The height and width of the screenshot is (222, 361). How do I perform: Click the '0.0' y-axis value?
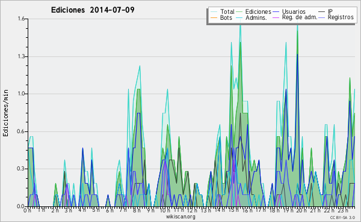[x=21, y=206]
